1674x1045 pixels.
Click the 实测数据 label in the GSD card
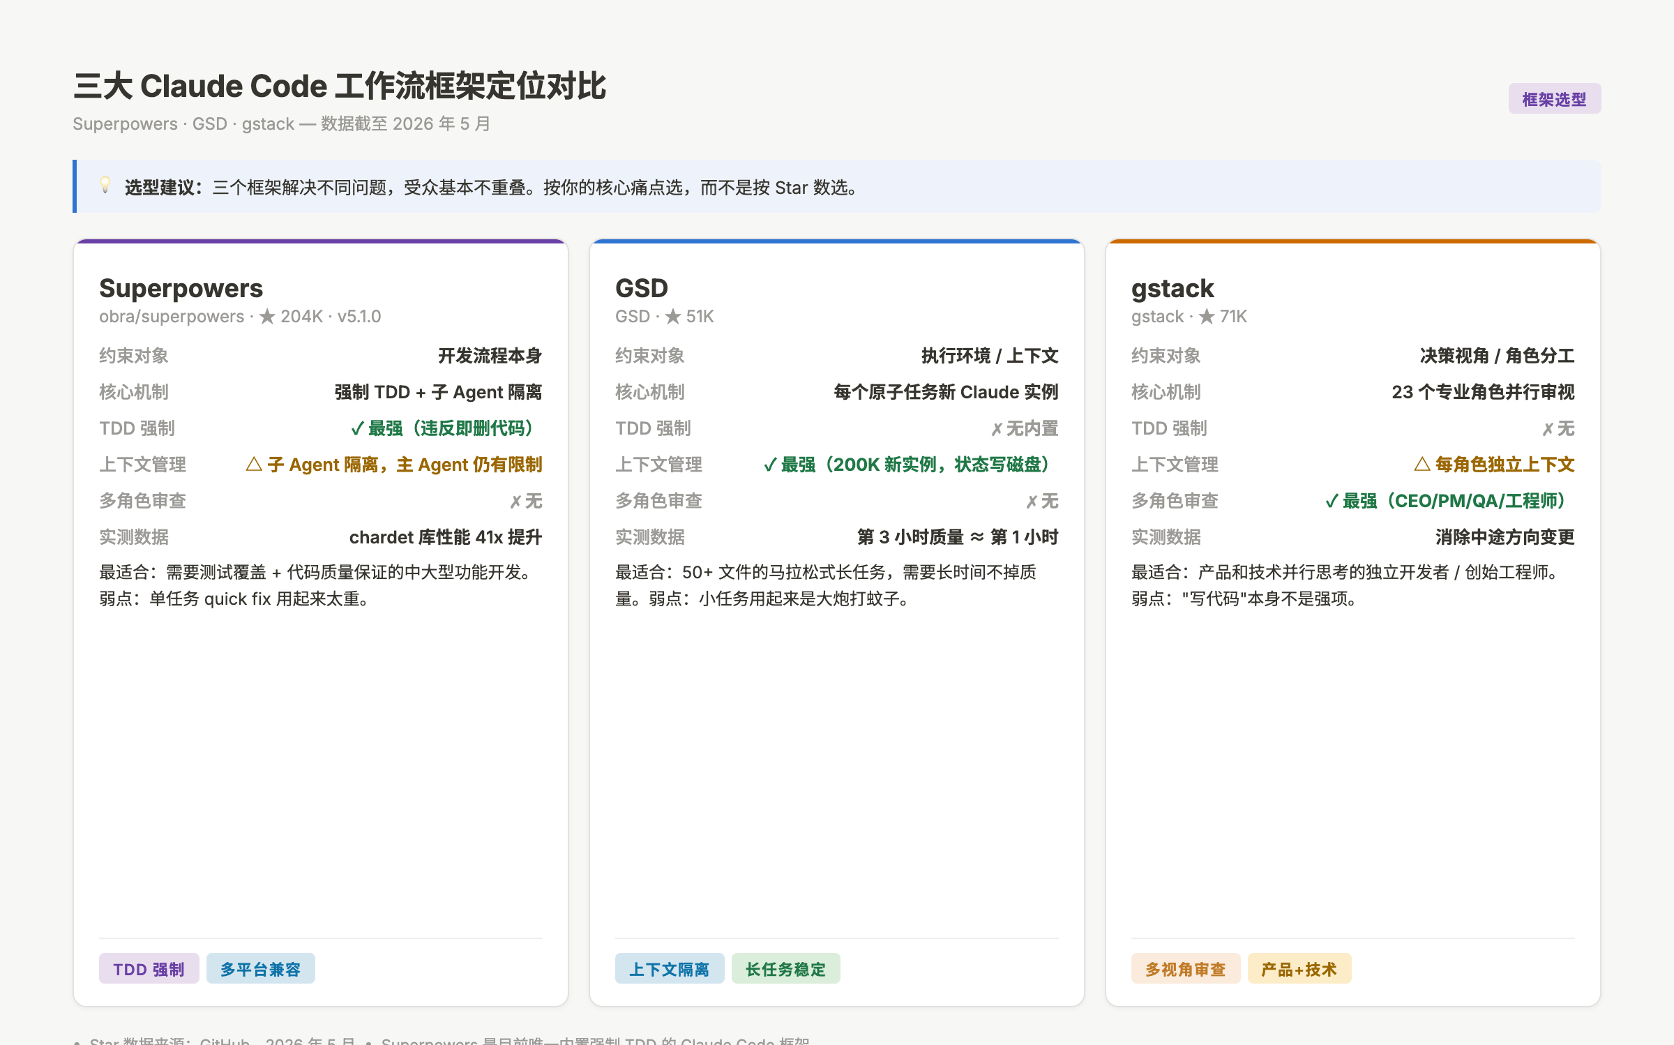(650, 537)
